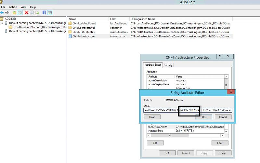Click the Edit button in Properties dialog
The width and height of the screenshot is (260, 163).
point(155,143)
